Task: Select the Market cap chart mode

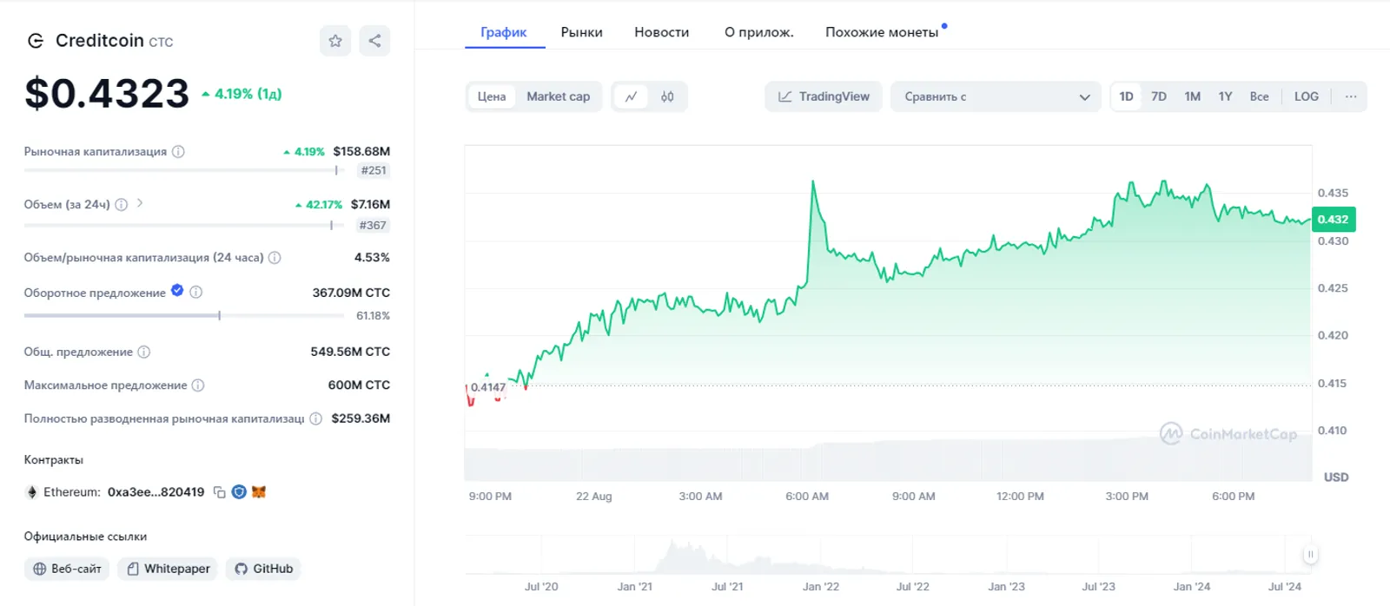Action: [x=558, y=96]
